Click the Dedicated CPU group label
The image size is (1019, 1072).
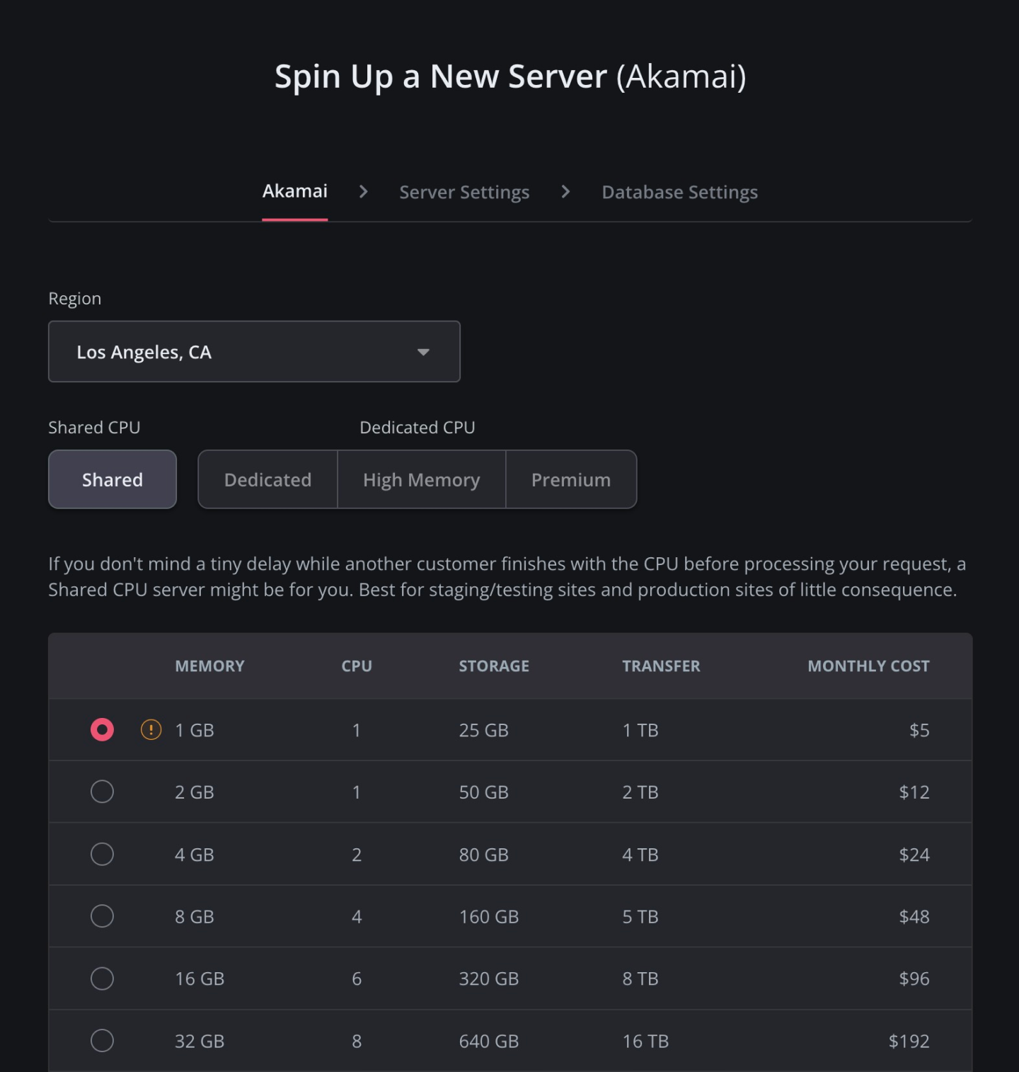click(418, 428)
